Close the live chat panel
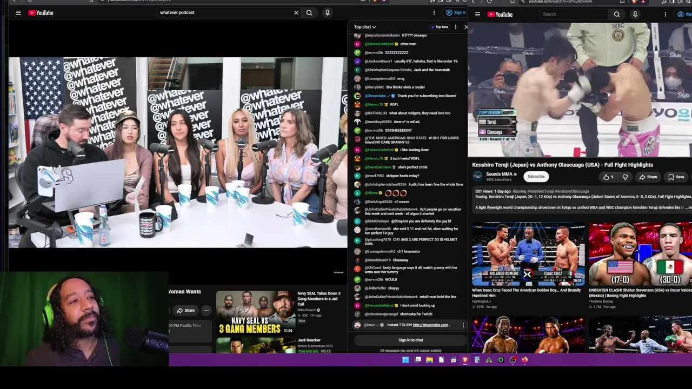The width and height of the screenshot is (692, 389). click(x=465, y=27)
